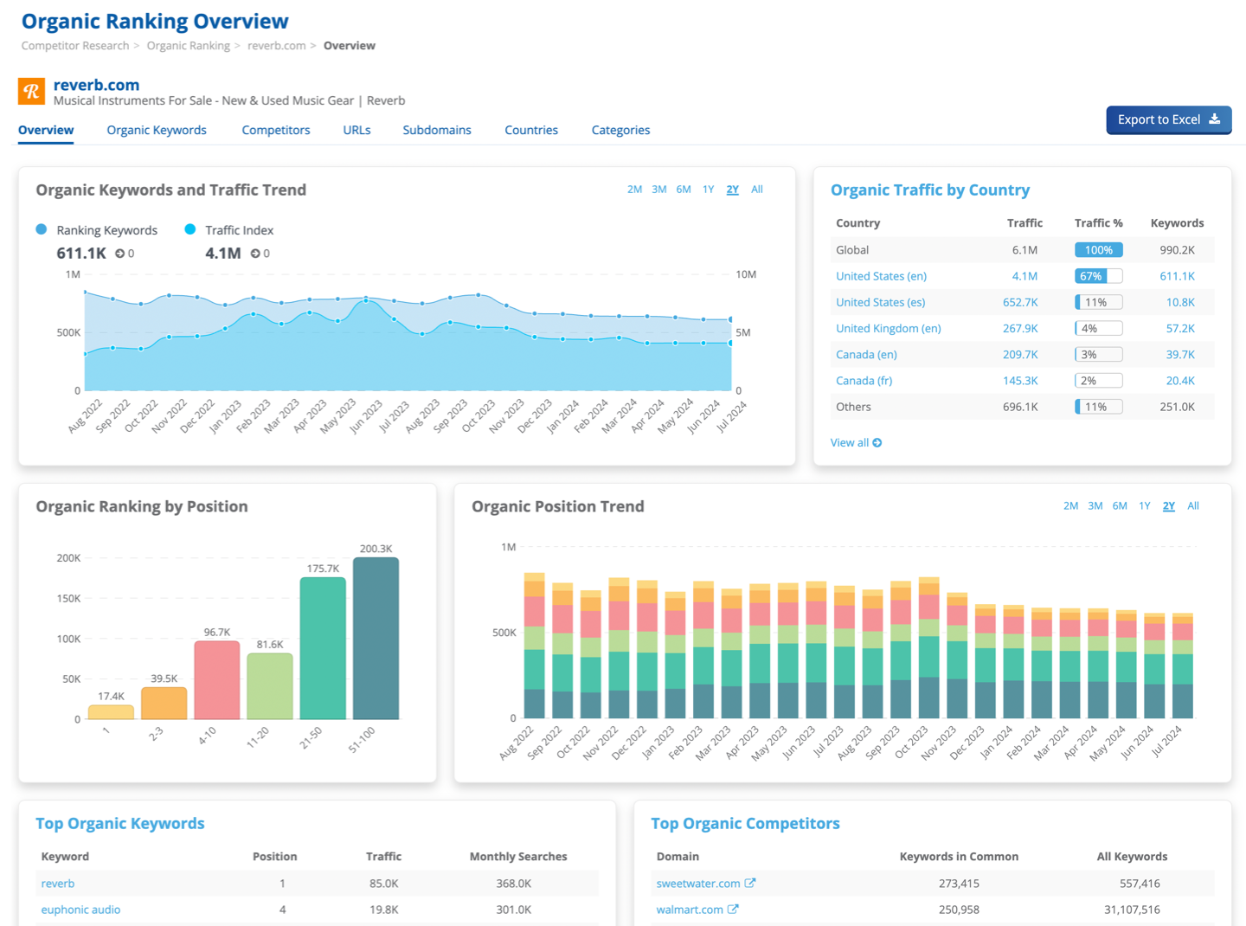
Task: Open the reverb.com breadcrumb link
Action: coord(277,46)
